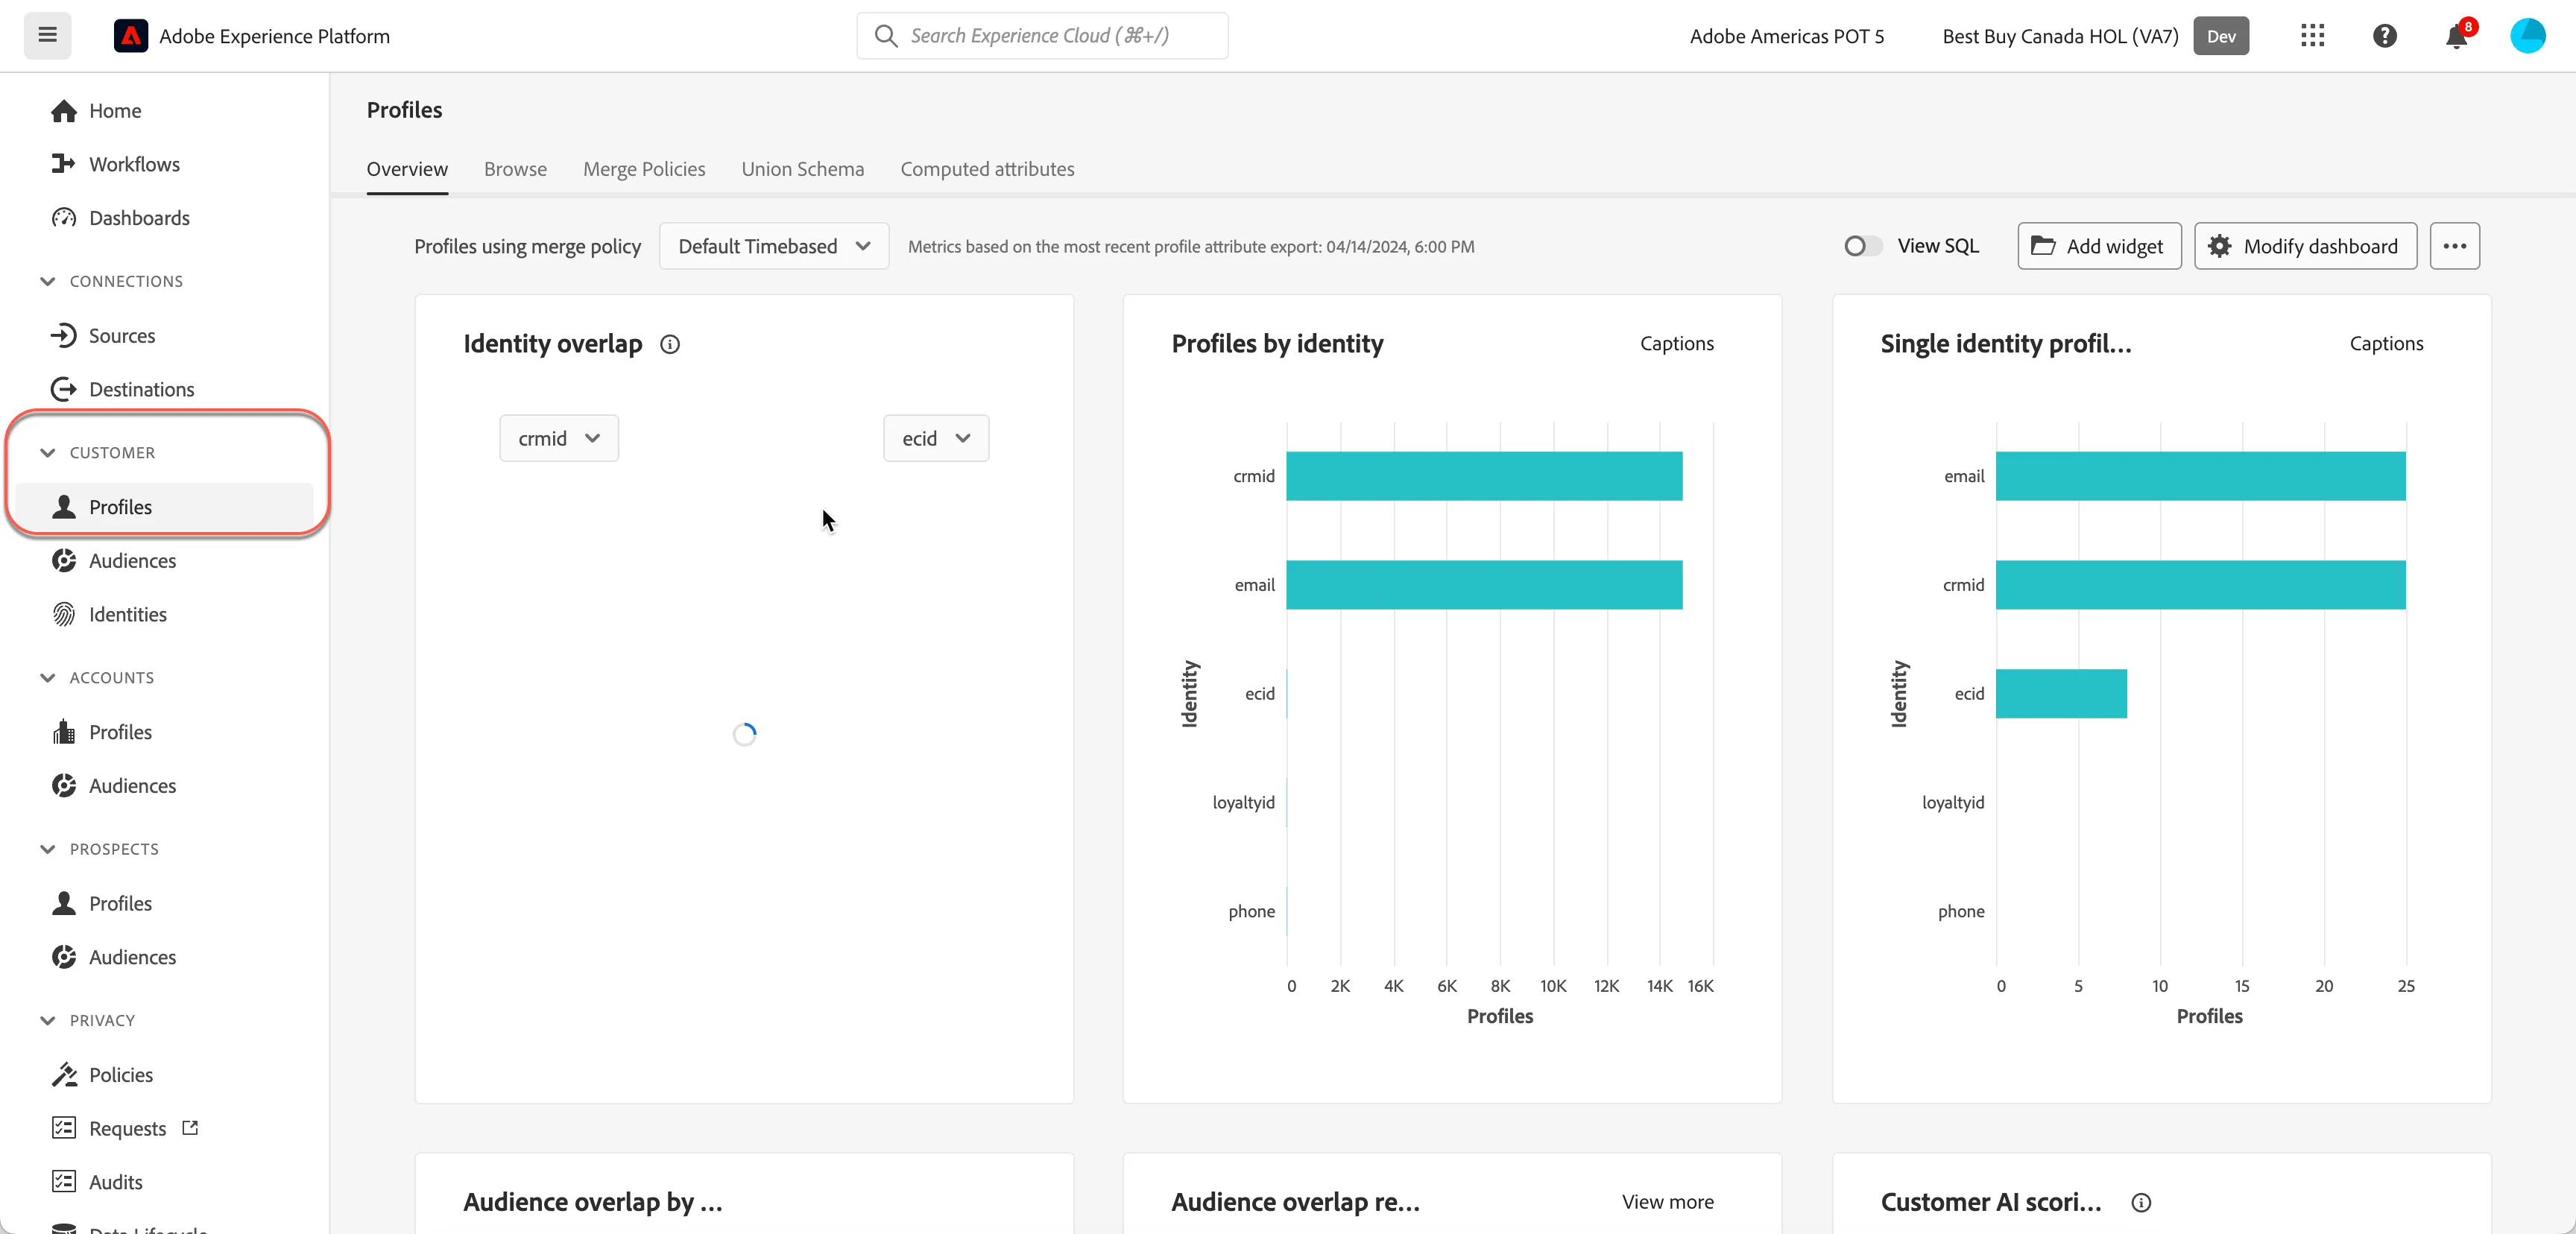Click the metrics export timestamp text
This screenshot has height=1234, width=2576.
(1191, 247)
